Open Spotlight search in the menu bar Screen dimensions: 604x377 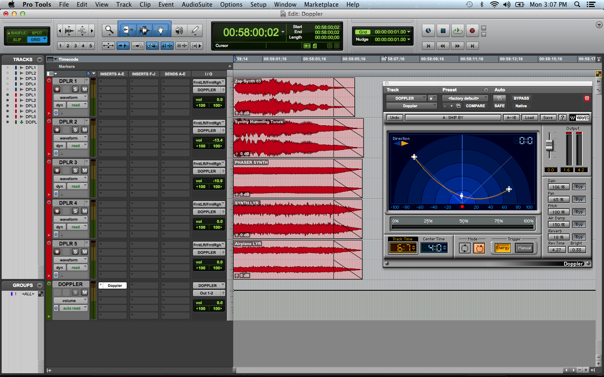(x=577, y=5)
